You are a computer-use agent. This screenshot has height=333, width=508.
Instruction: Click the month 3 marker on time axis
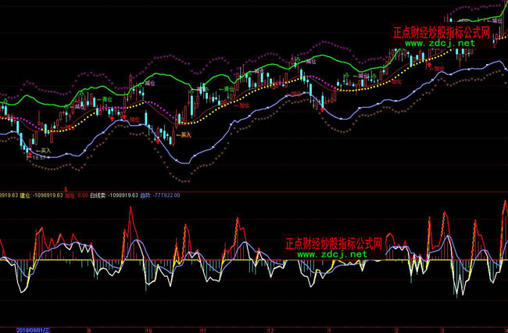point(443,329)
